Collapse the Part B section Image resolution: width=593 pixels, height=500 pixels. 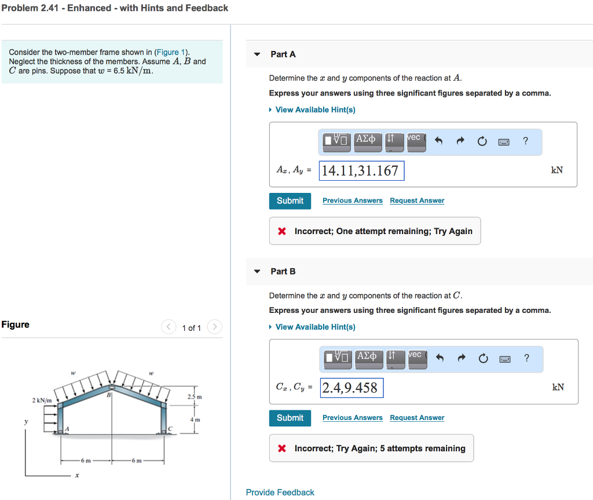tap(257, 271)
